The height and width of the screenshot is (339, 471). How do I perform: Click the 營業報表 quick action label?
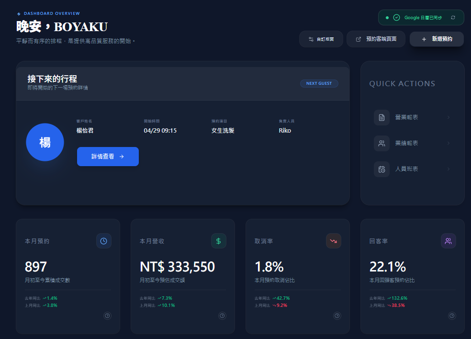click(406, 117)
